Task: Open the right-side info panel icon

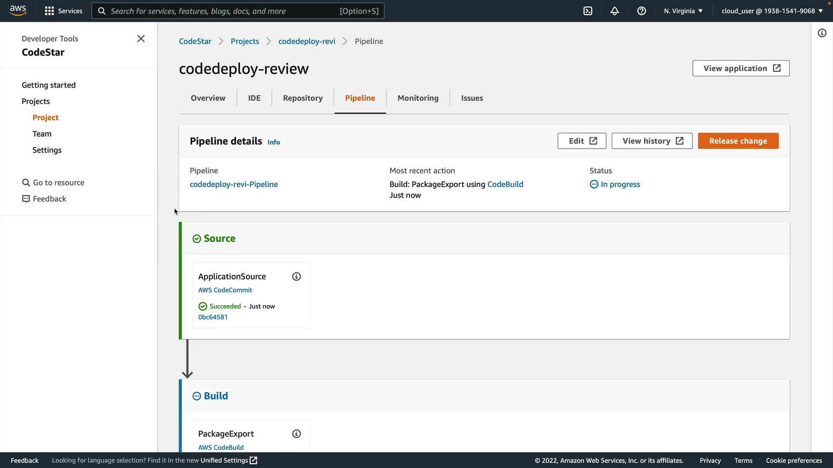Action: coord(822,33)
